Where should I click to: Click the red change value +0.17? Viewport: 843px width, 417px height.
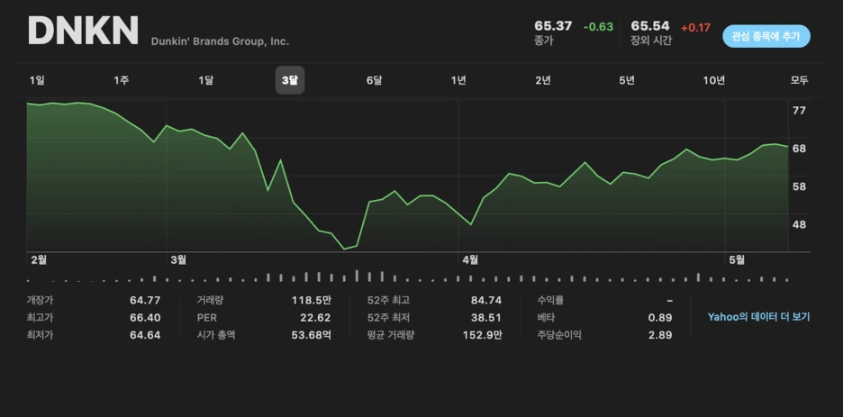point(695,27)
